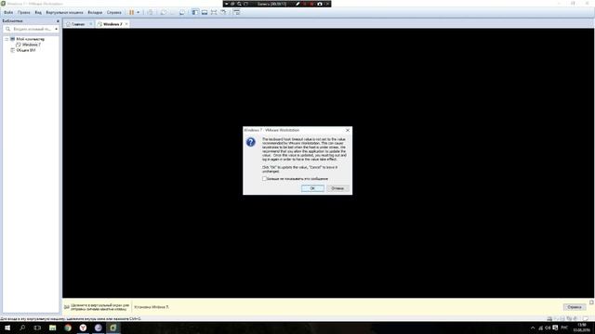This screenshot has width=595, height=334.
Task: Open Task View on the taskbar
Action: 37,328
